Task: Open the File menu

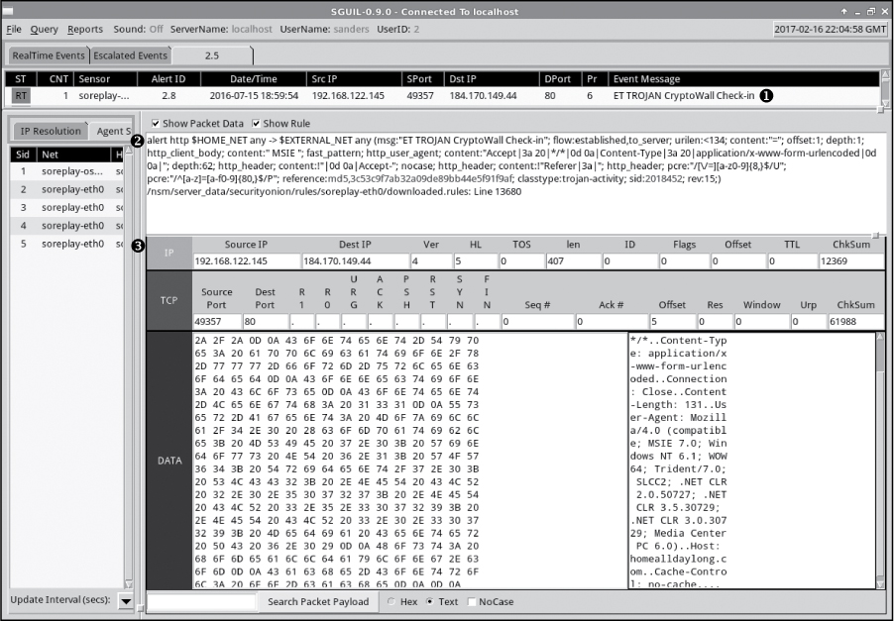Action: click(13, 30)
